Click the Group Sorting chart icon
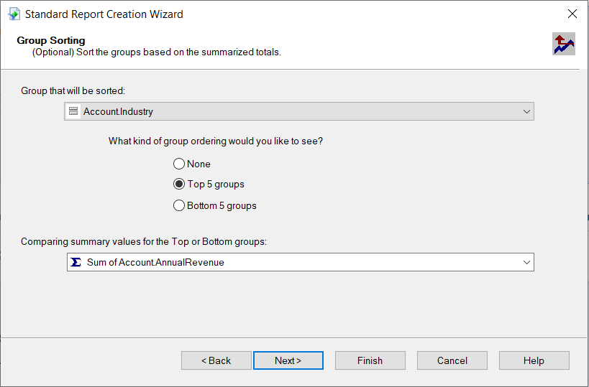The height and width of the screenshot is (387, 589). pos(563,44)
